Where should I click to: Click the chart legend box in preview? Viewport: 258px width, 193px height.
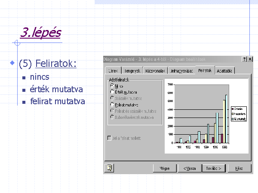point(239,114)
